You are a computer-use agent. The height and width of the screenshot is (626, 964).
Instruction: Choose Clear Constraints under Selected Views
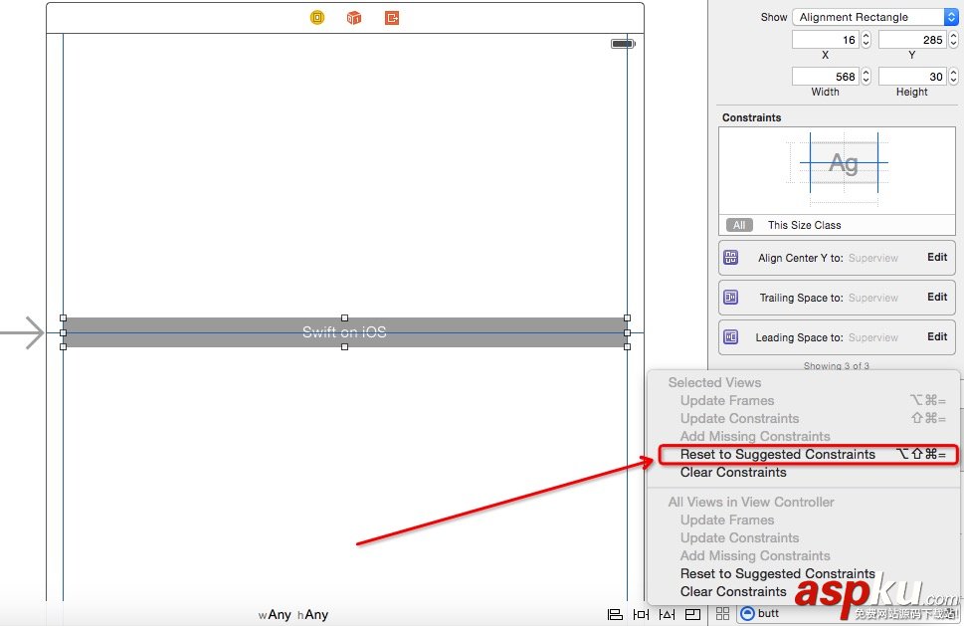806,473
